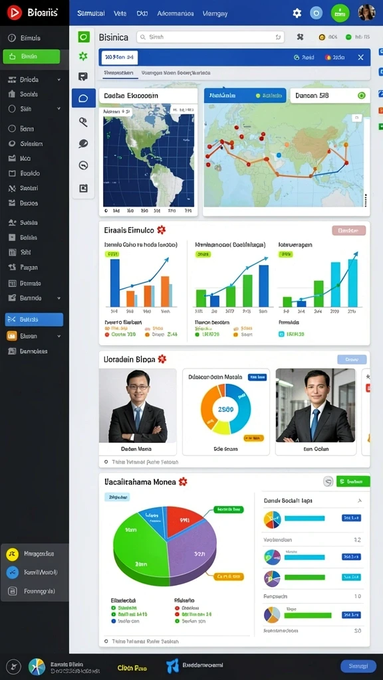Viewport: 383px width, 680px height.
Task: Close the blue notification banner
Action: pyautogui.click(x=360, y=57)
